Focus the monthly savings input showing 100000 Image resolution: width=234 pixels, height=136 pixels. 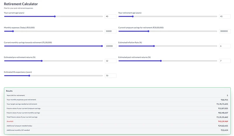[111, 46]
